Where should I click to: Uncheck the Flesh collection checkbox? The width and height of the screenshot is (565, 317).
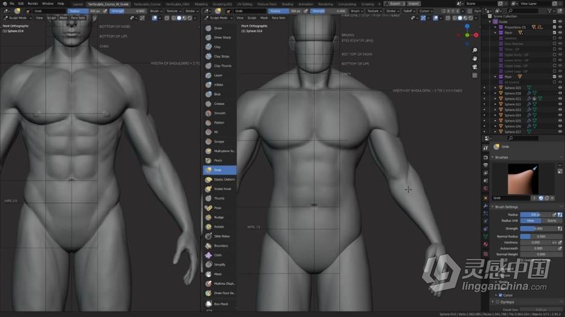pyautogui.click(x=554, y=32)
